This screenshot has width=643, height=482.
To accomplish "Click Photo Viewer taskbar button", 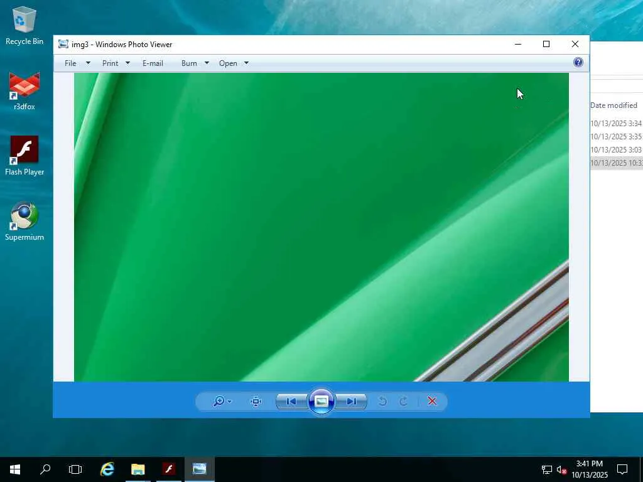I will click(x=199, y=469).
